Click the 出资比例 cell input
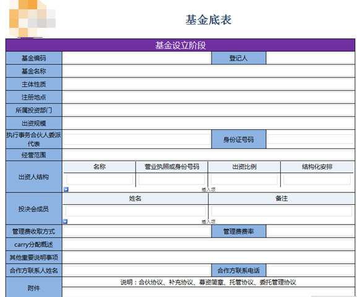The height and width of the screenshot is (297, 357). 244,179
